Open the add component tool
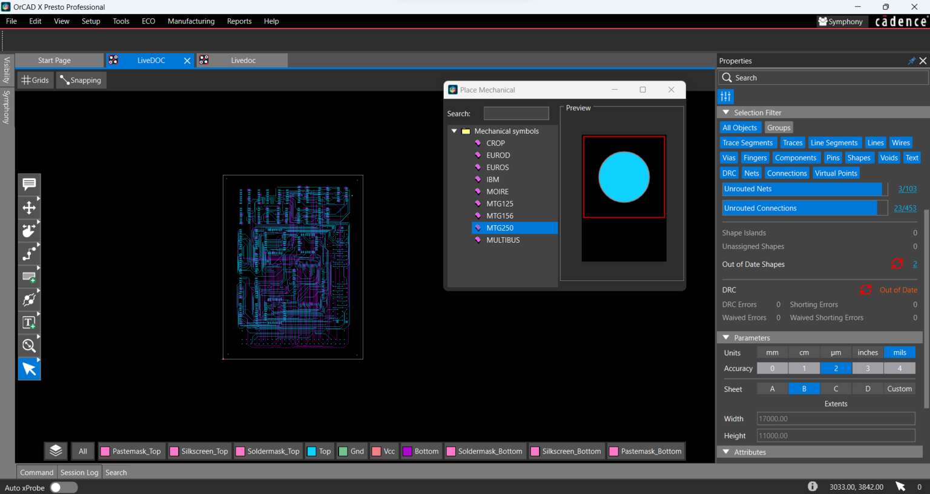The width and height of the screenshot is (930, 494). tap(29, 277)
